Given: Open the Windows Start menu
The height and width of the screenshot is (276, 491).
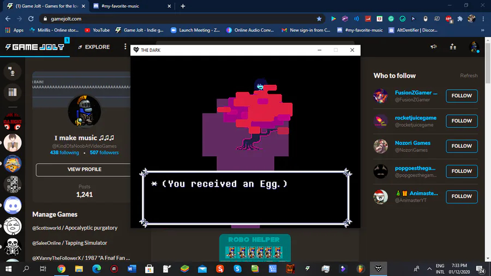Looking at the screenshot, I should 8,269.
